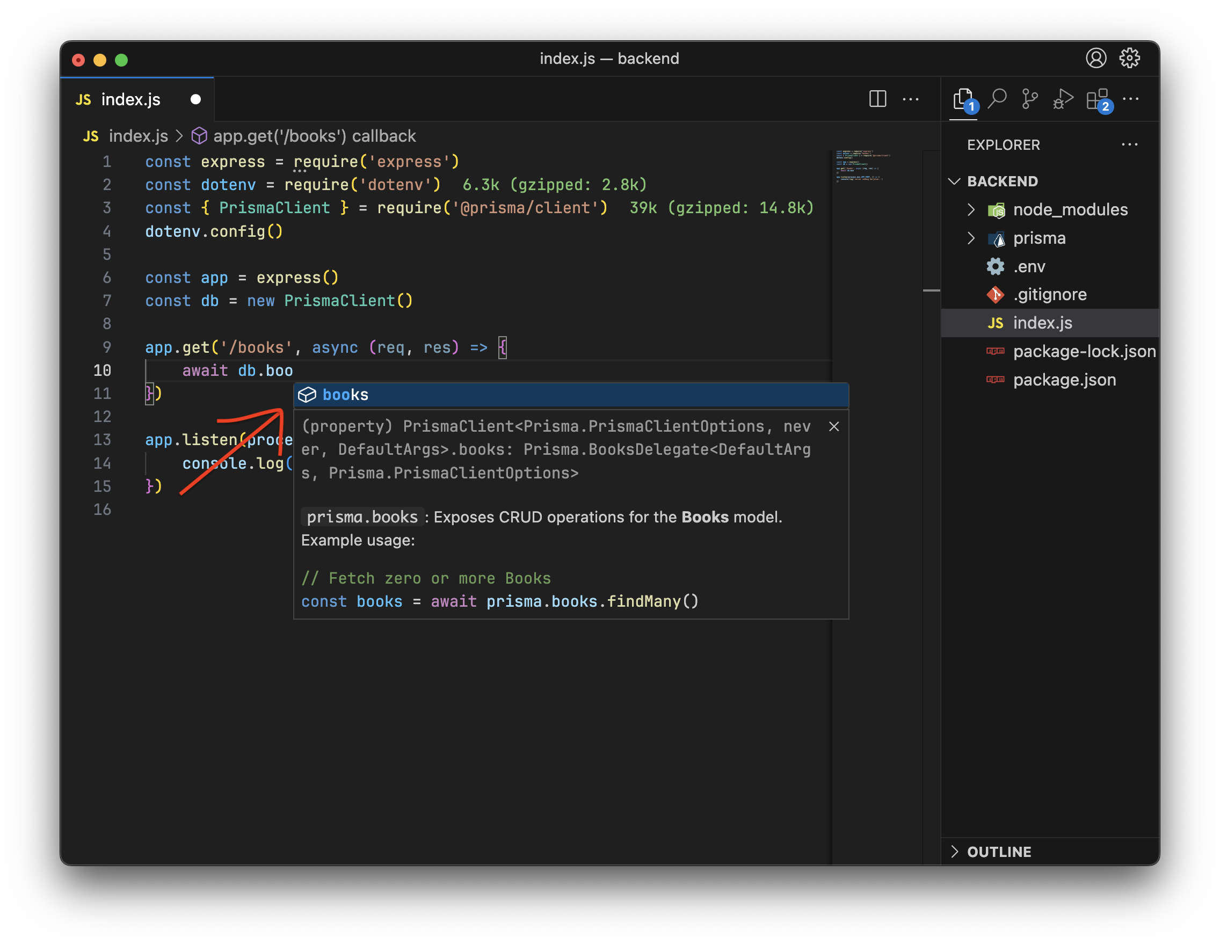Open the Extensions view icon
Viewport: 1220px width, 945px height.
1097,99
